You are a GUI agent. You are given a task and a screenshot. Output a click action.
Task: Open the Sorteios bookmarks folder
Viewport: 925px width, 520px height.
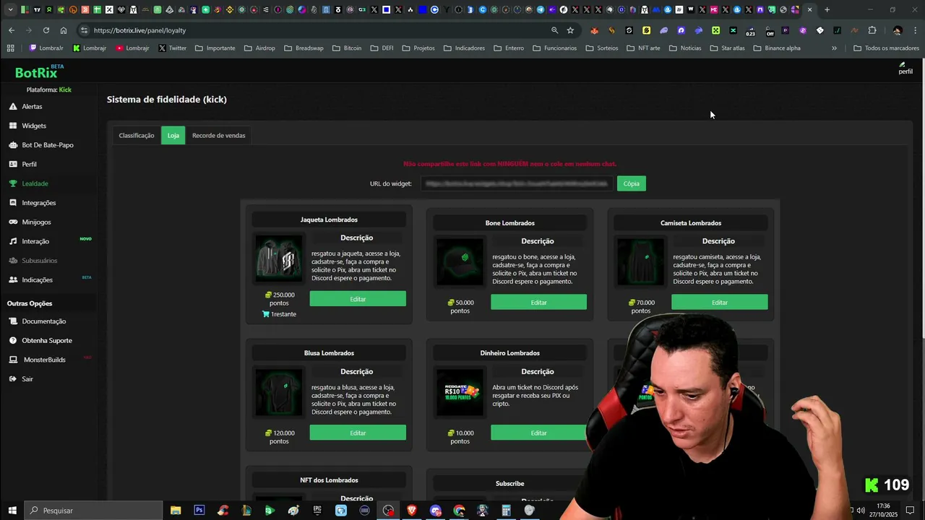tap(602, 48)
